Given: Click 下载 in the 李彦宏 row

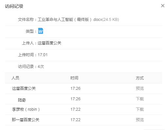Looking at the screenshot, I should (140, 109).
